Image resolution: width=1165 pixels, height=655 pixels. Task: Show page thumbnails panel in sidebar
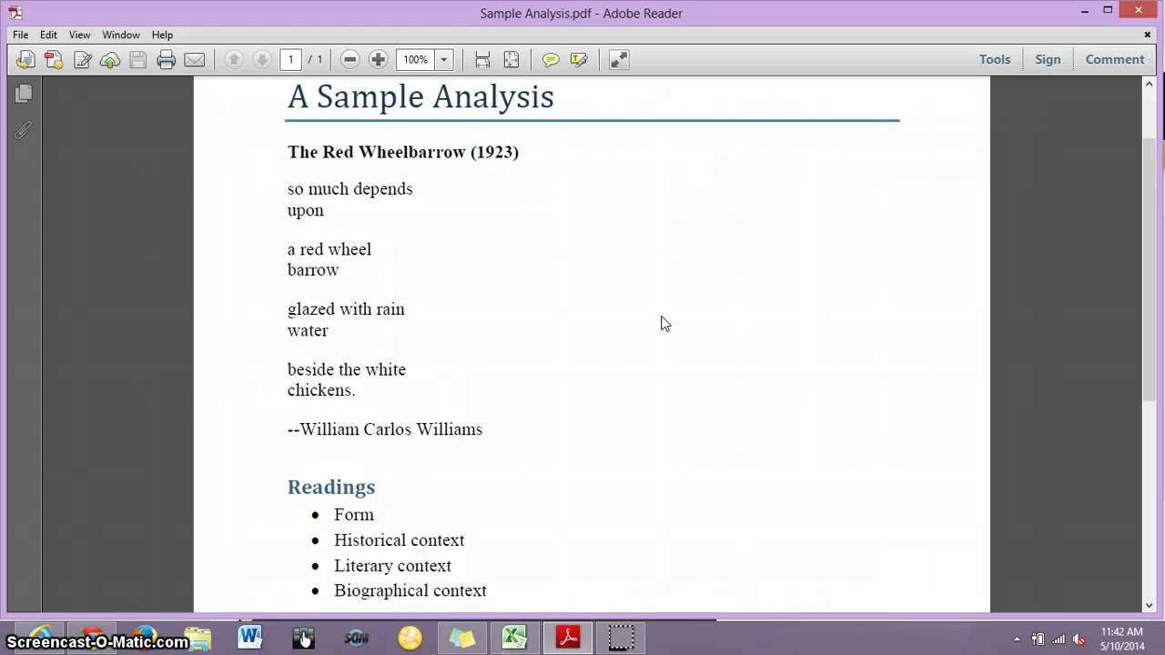click(x=24, y=94)
